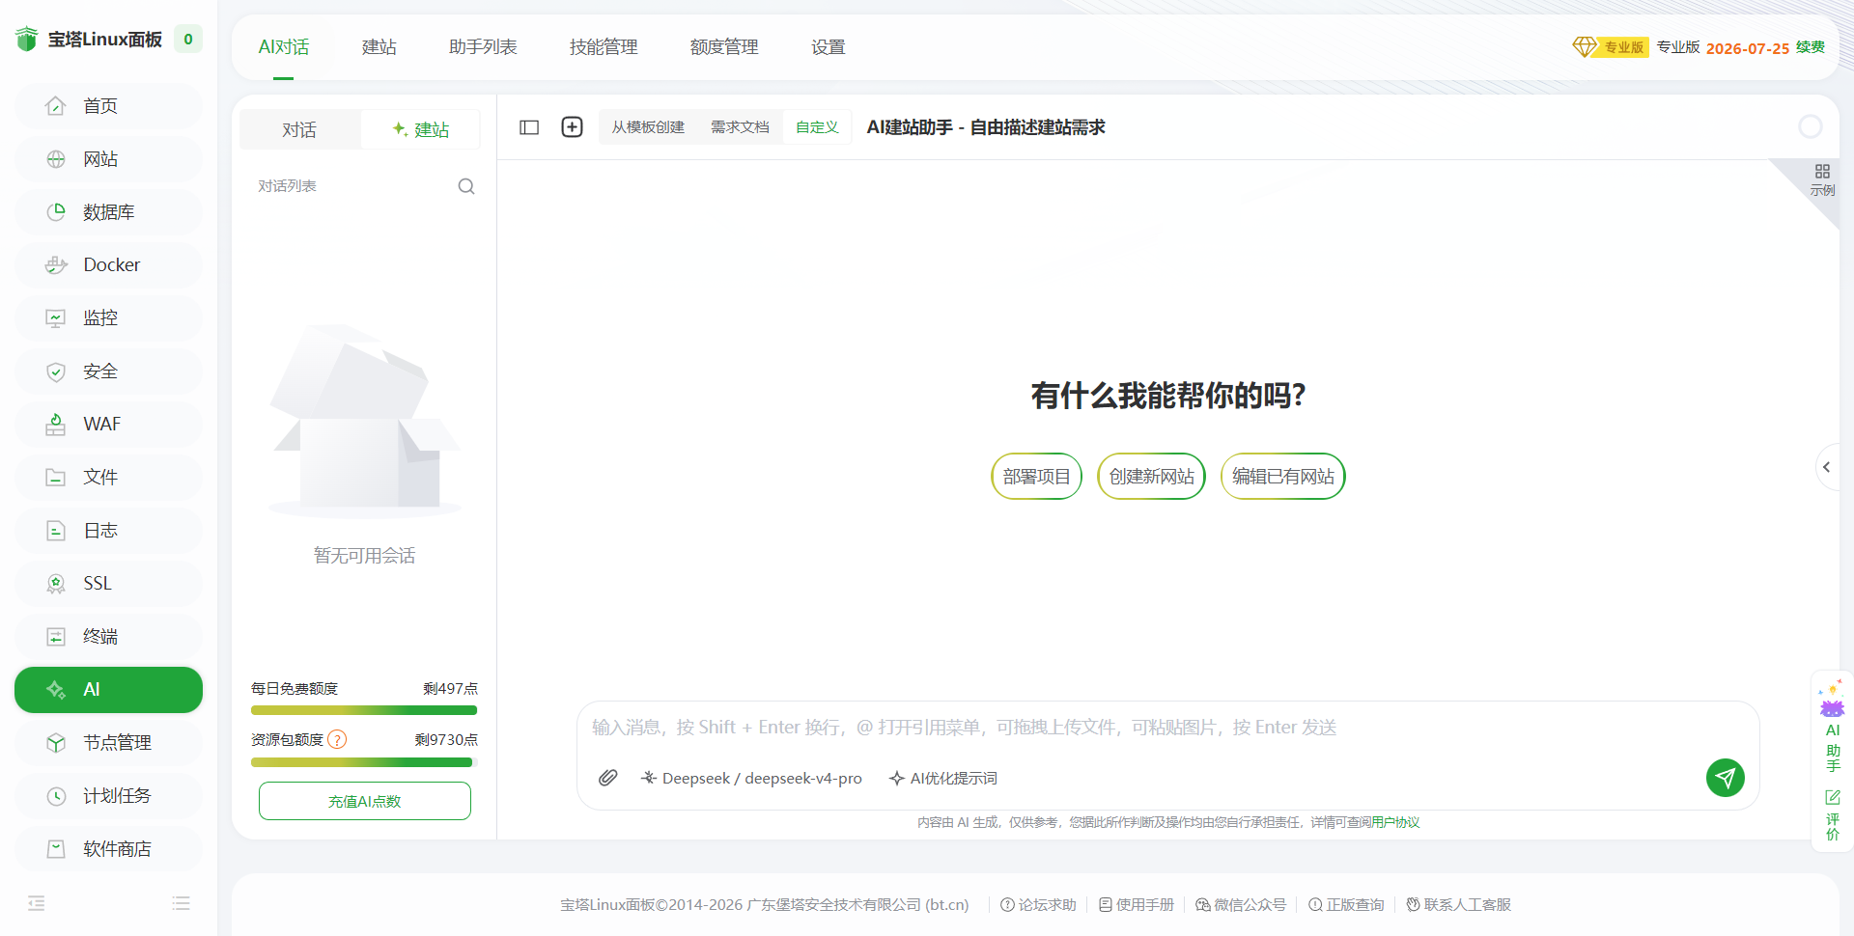Open the 使用手册 manual link
This screenshot has width=1854, height=936.
[x=1137, y=904]
